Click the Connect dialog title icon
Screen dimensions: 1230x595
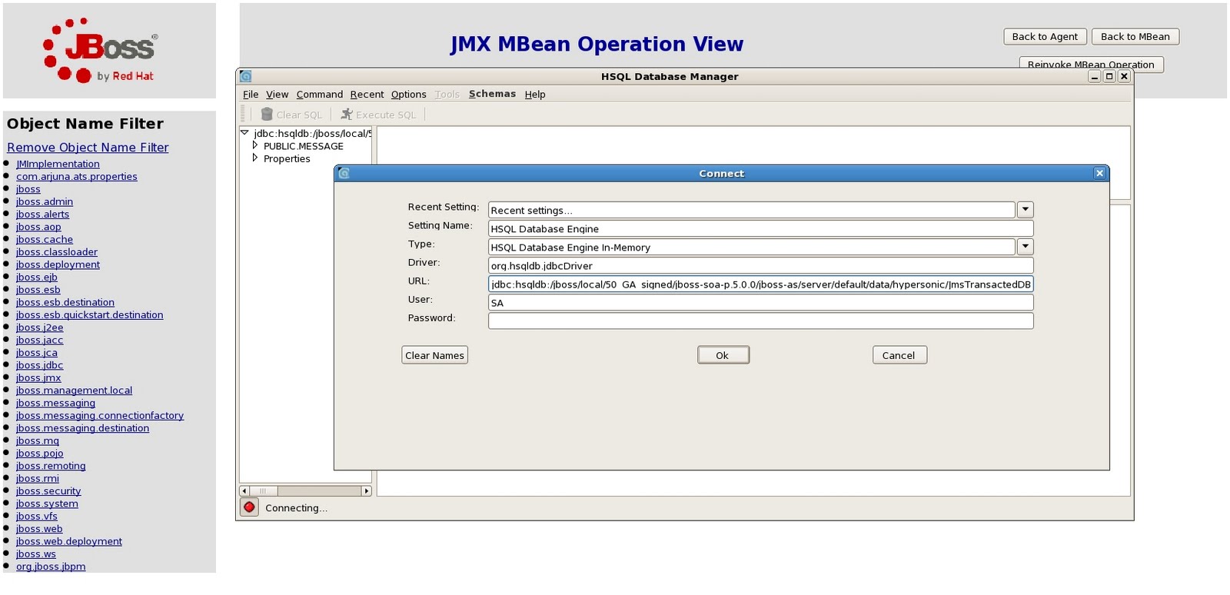point(344,174)
